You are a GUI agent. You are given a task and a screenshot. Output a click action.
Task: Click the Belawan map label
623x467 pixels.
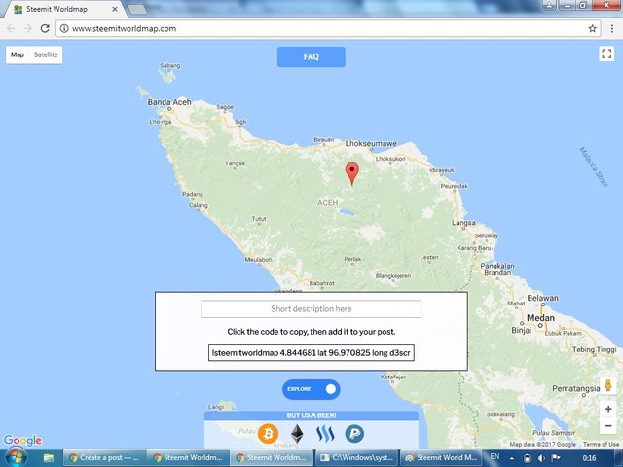click(543, 298)
